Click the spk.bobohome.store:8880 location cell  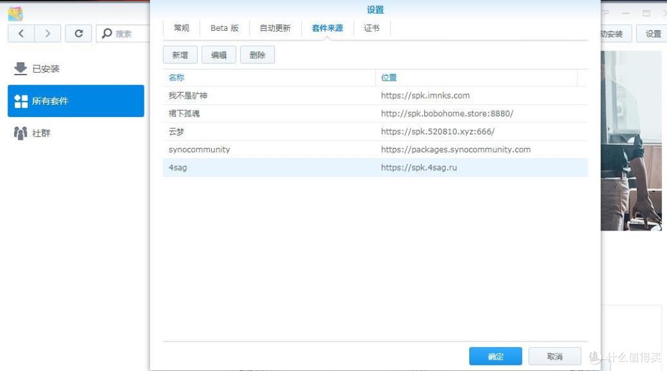pyautogui.click(x=447, y=114)
